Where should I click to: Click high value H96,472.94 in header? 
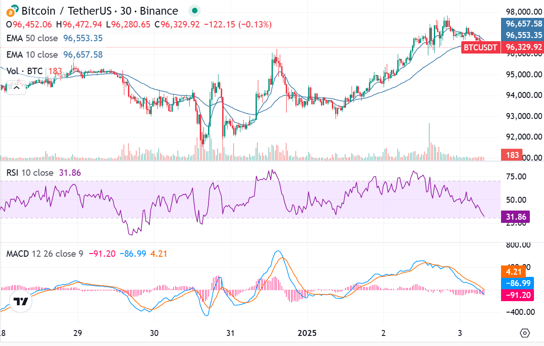pyautogui.click(x=79, y=25)
